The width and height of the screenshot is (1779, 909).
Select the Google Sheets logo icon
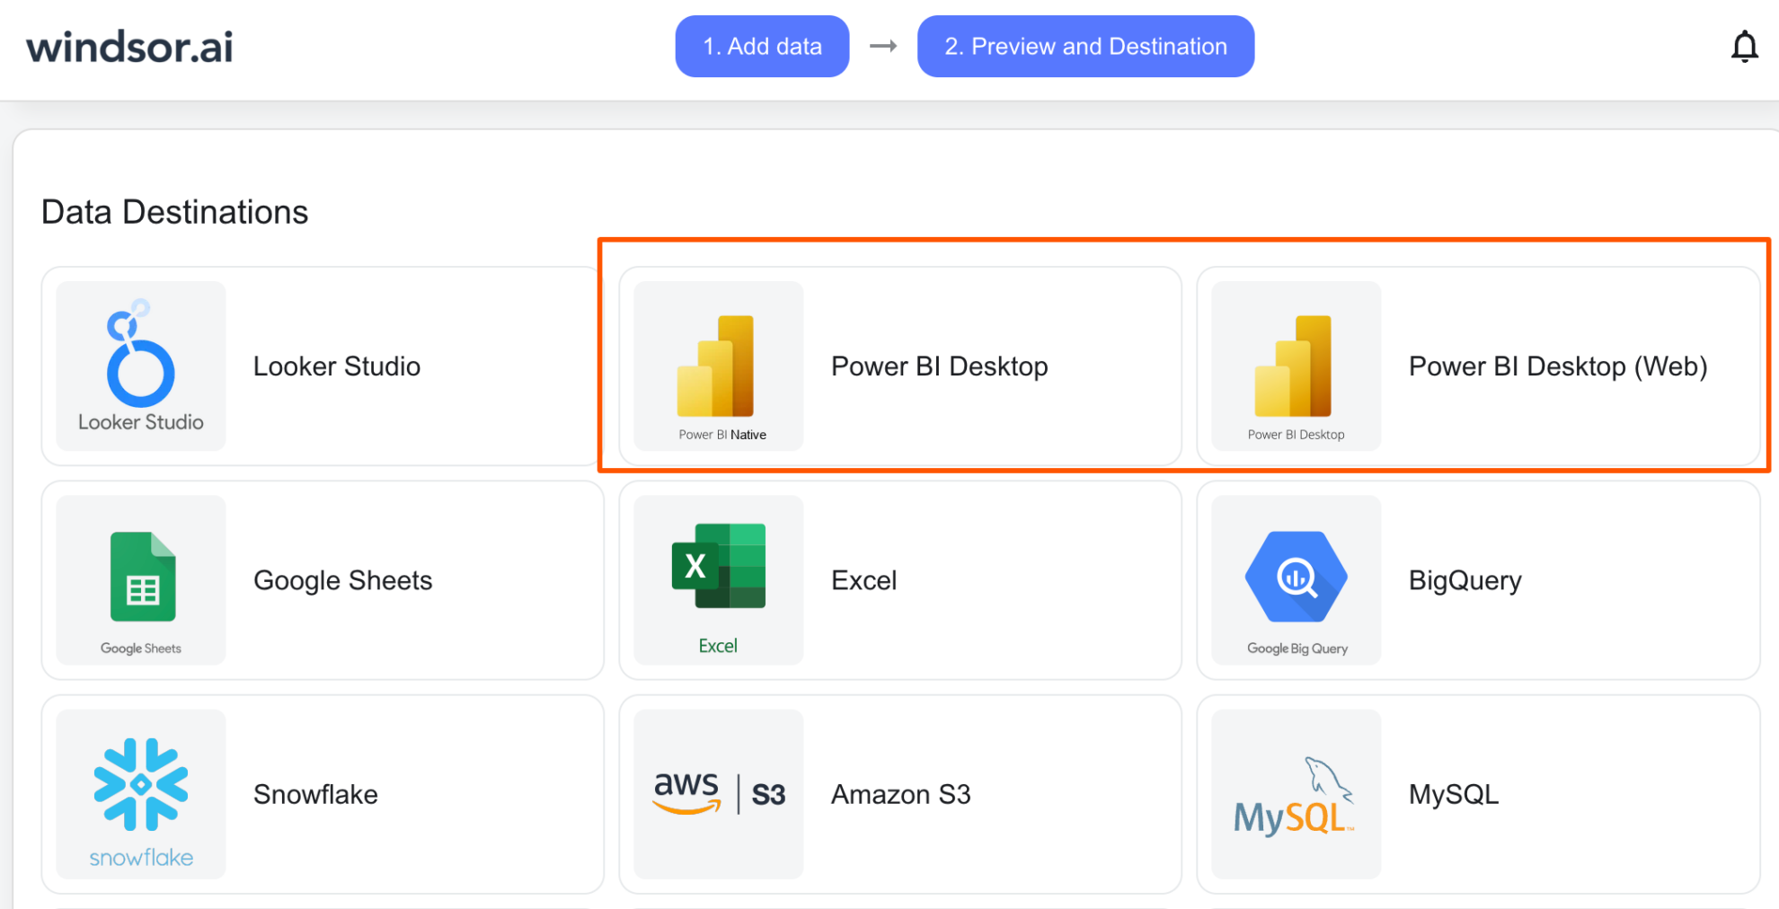click(141, 580)
